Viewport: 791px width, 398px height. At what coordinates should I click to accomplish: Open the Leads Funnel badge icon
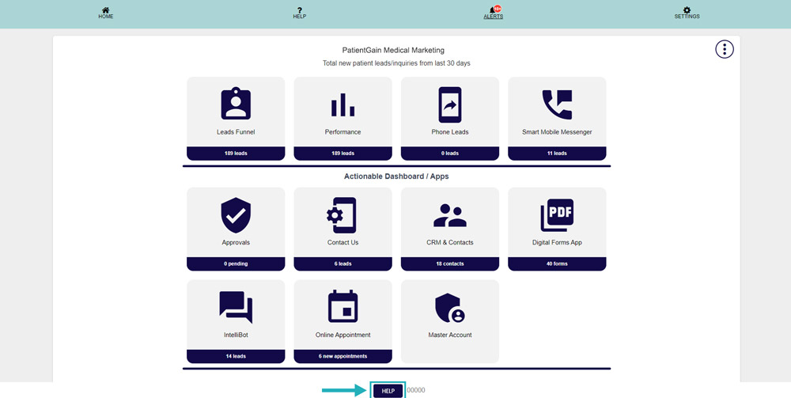pos(236,104)
